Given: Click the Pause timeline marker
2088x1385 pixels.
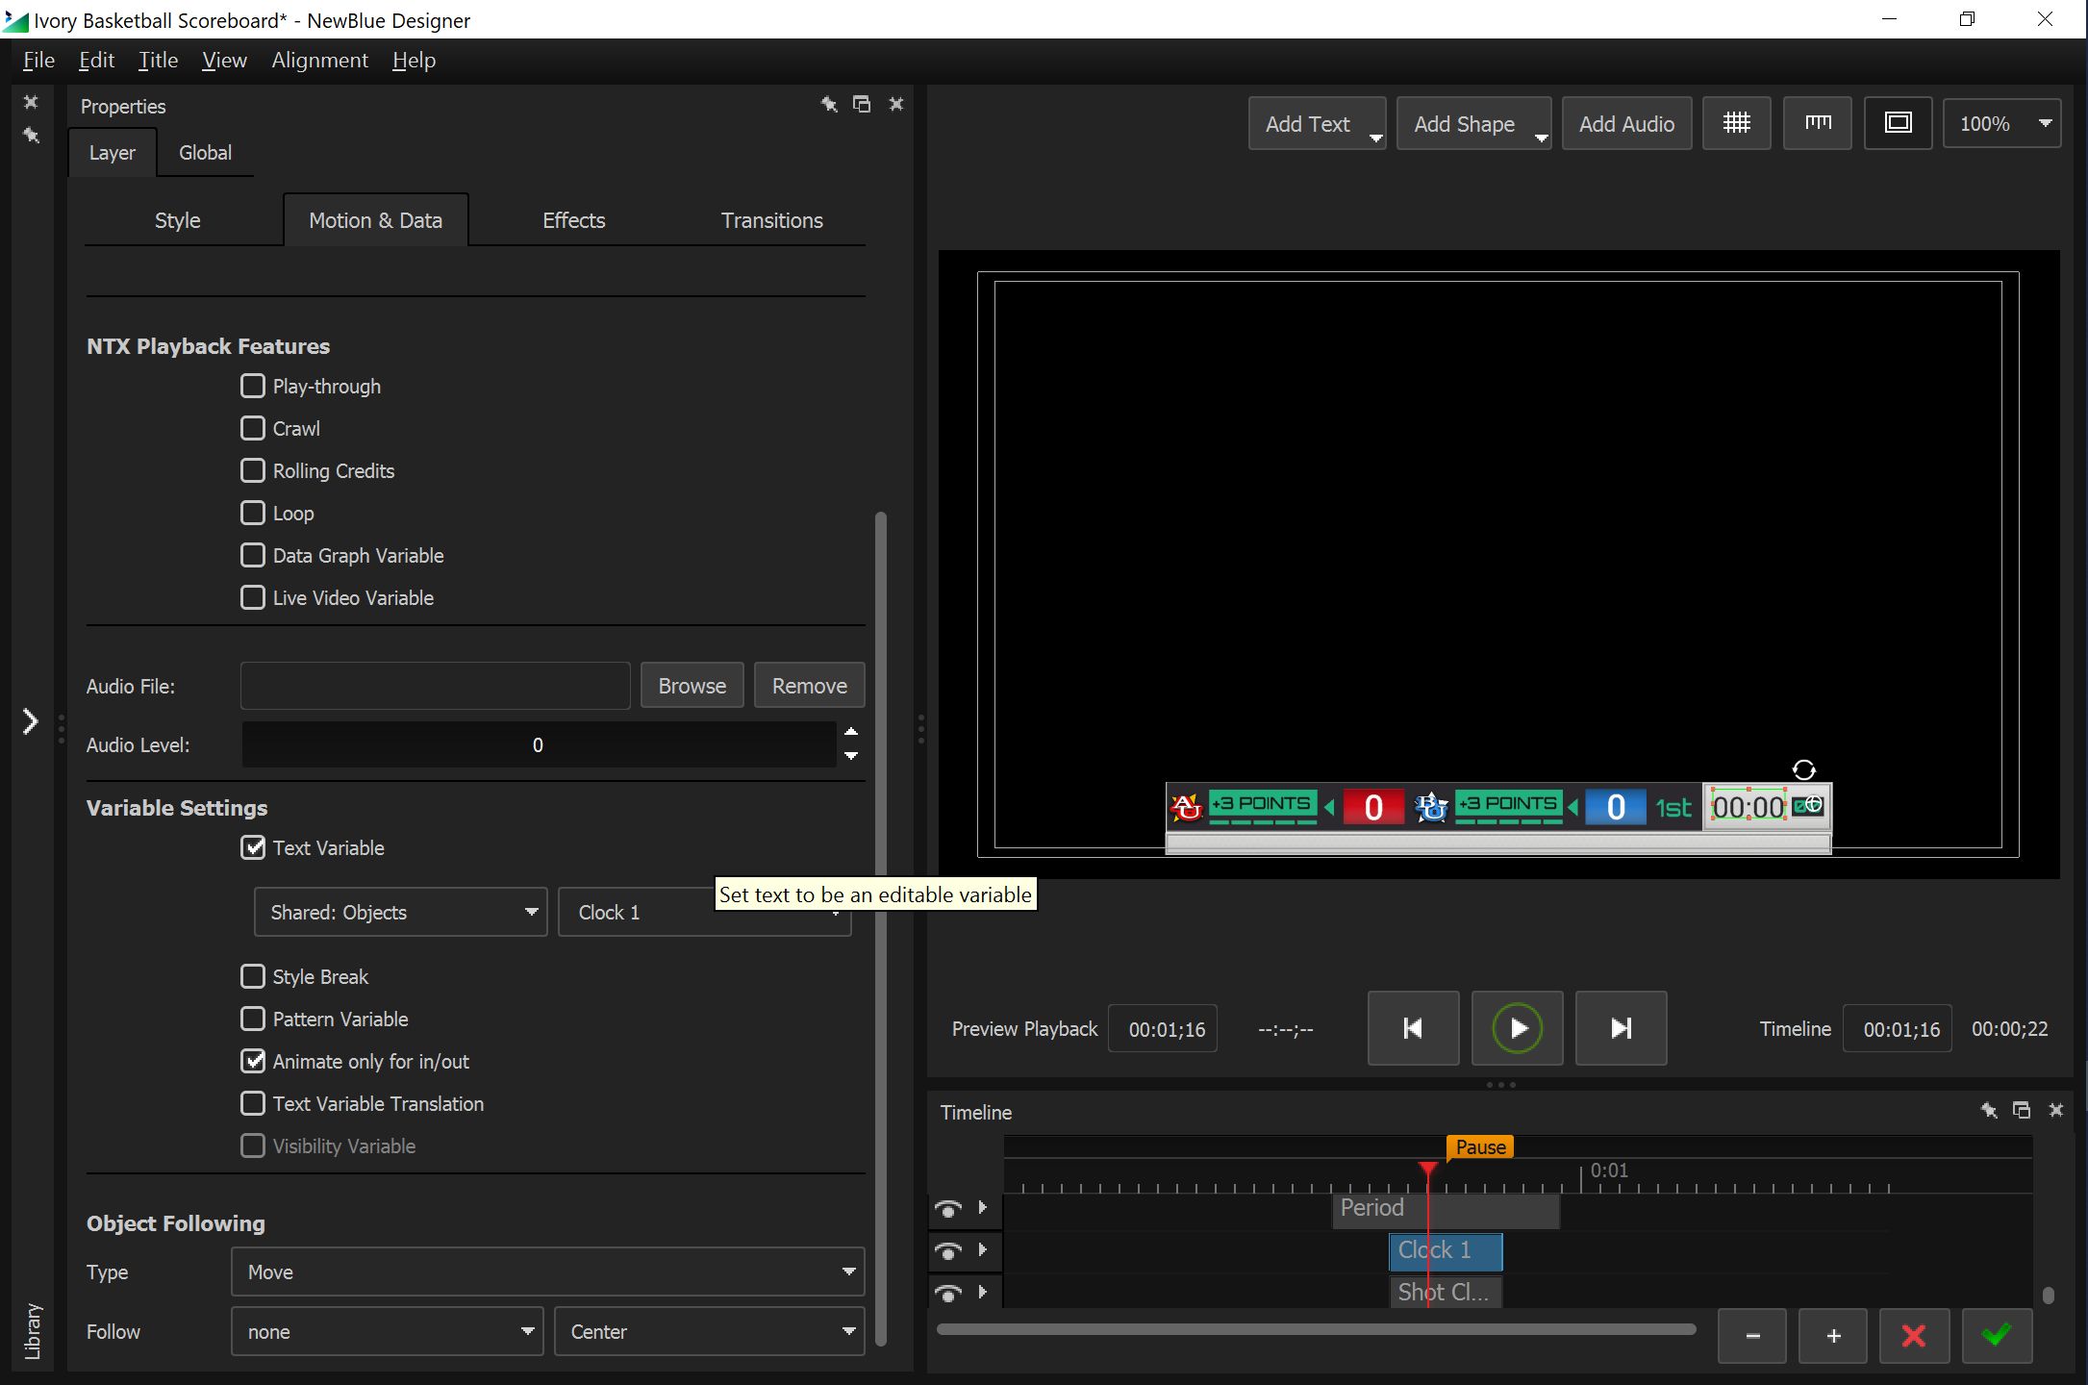Looking at the screenshot, I should coord(1477,1144).
